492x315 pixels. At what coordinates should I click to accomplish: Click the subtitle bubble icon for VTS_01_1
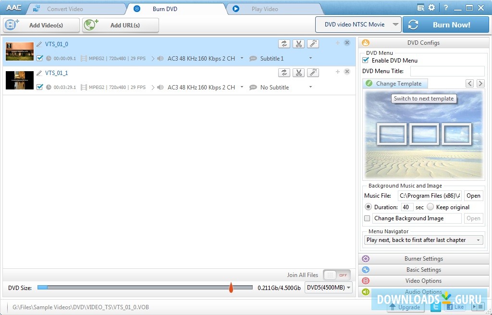(253, 88)
